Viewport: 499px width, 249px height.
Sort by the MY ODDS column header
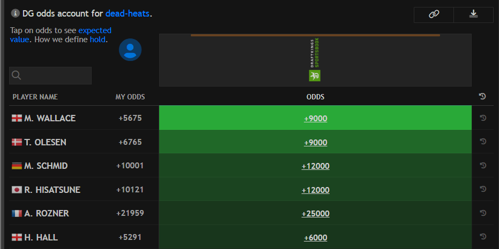point(130,97)
